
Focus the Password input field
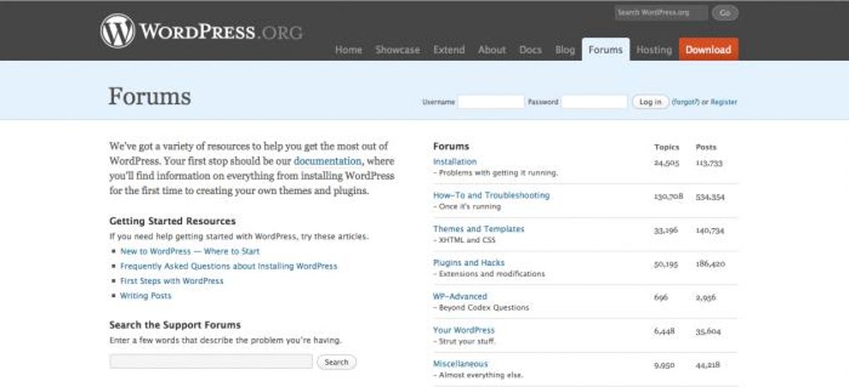click(x=594, y=102)
